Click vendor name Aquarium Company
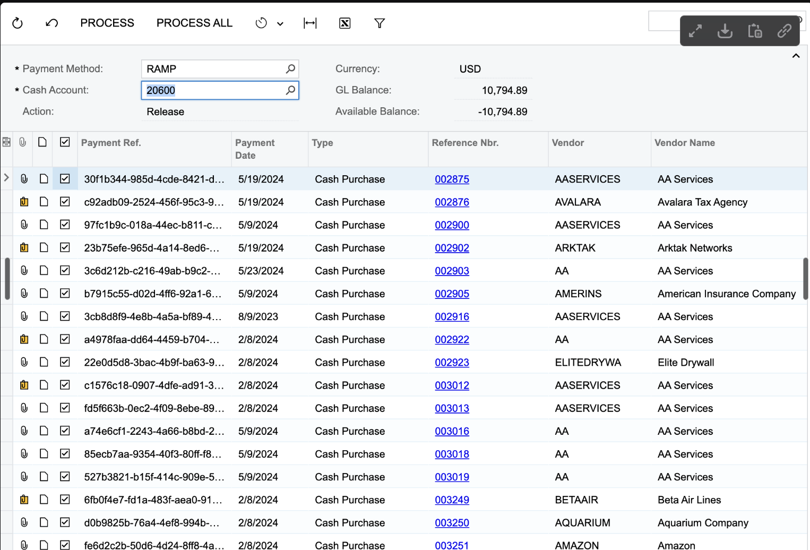 click(x=703, y=523)
